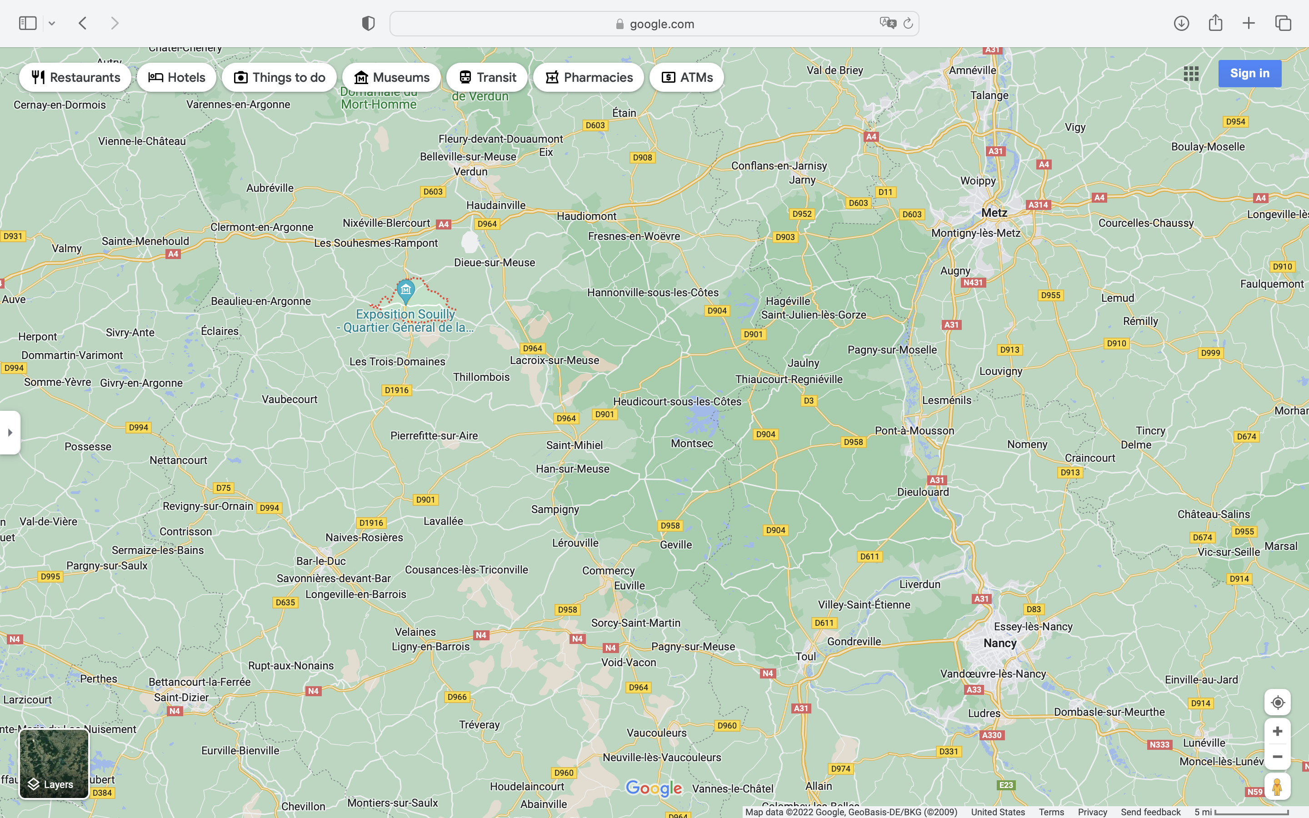Click the translate page icon
Viewport: 1309px width, 818px height.
coord(888,23)
